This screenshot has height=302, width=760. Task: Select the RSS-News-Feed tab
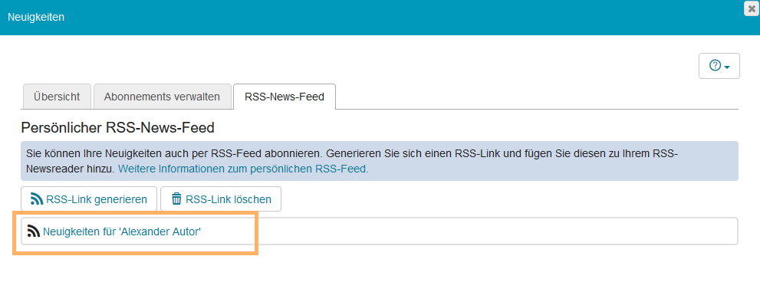(285, 97)
